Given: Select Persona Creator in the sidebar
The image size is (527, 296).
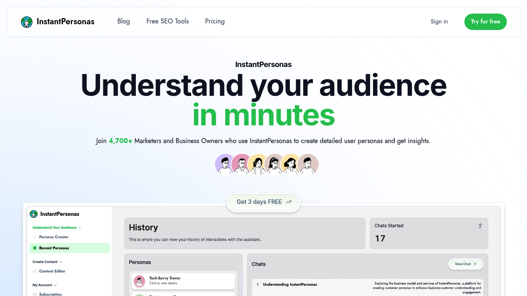Looking at the screenshot, I should coord(54,237).
